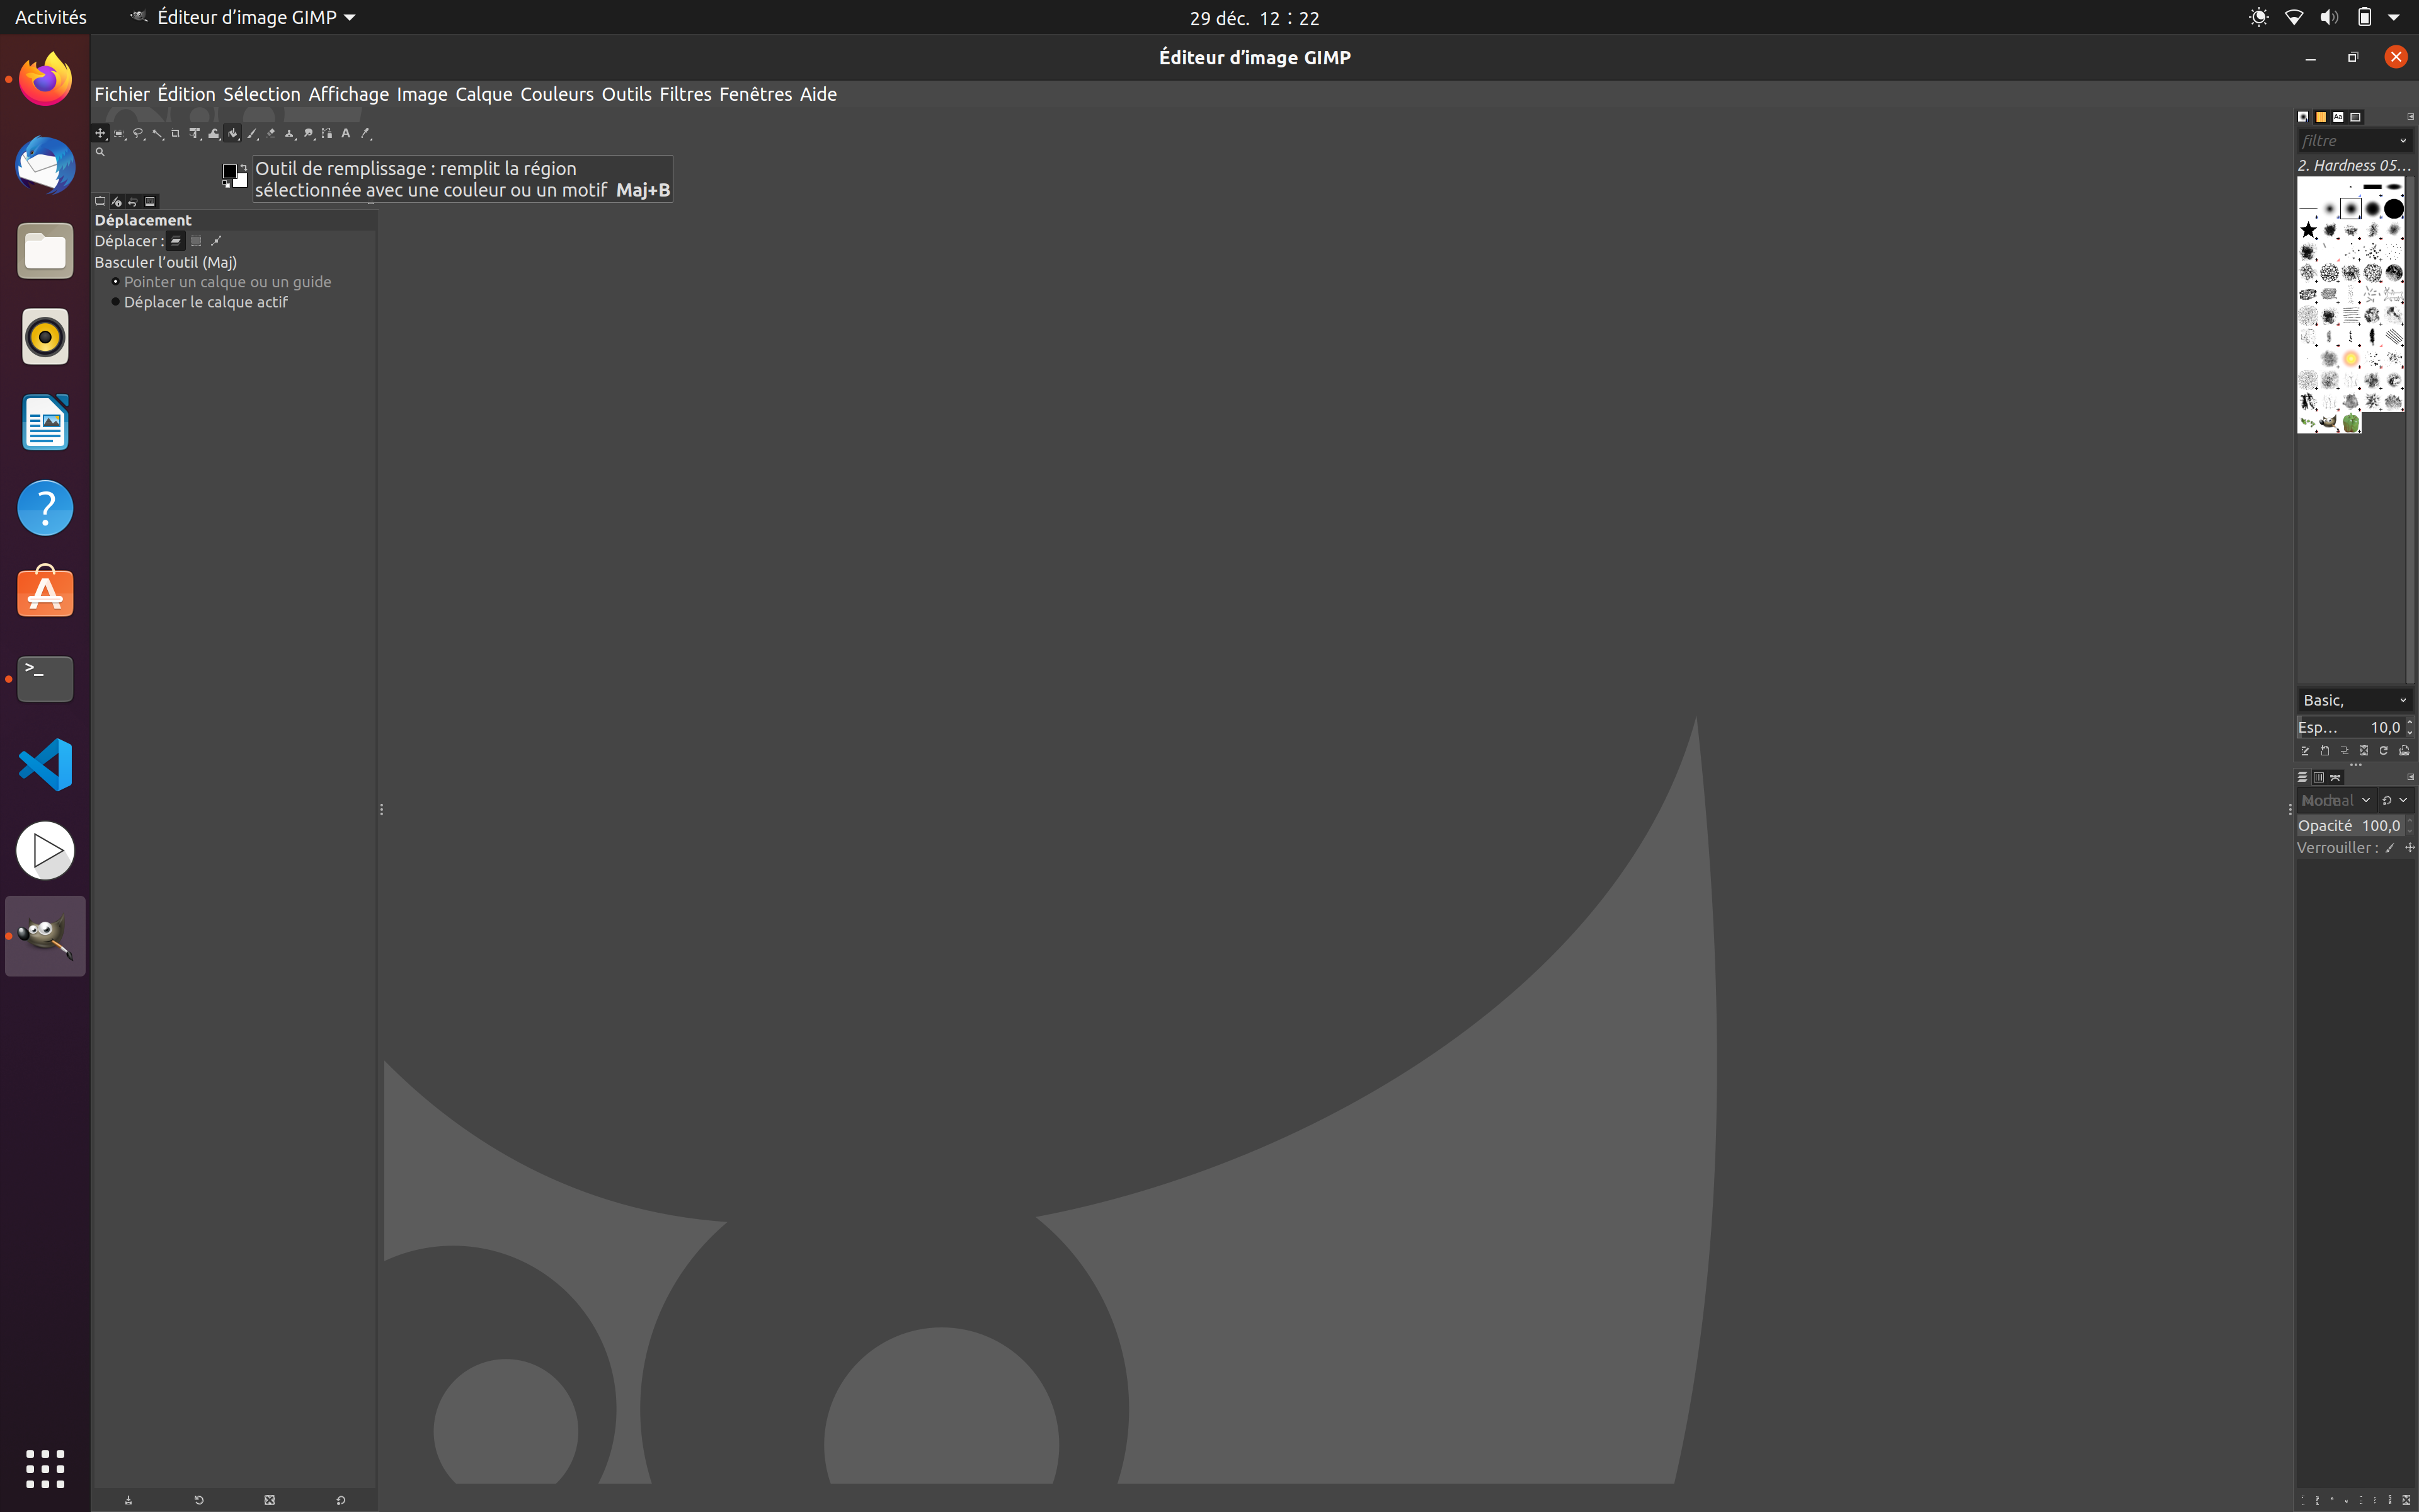2419x1512 pixels.
Task: Select the Move tool in the toolbox
Action: [100, 133]
